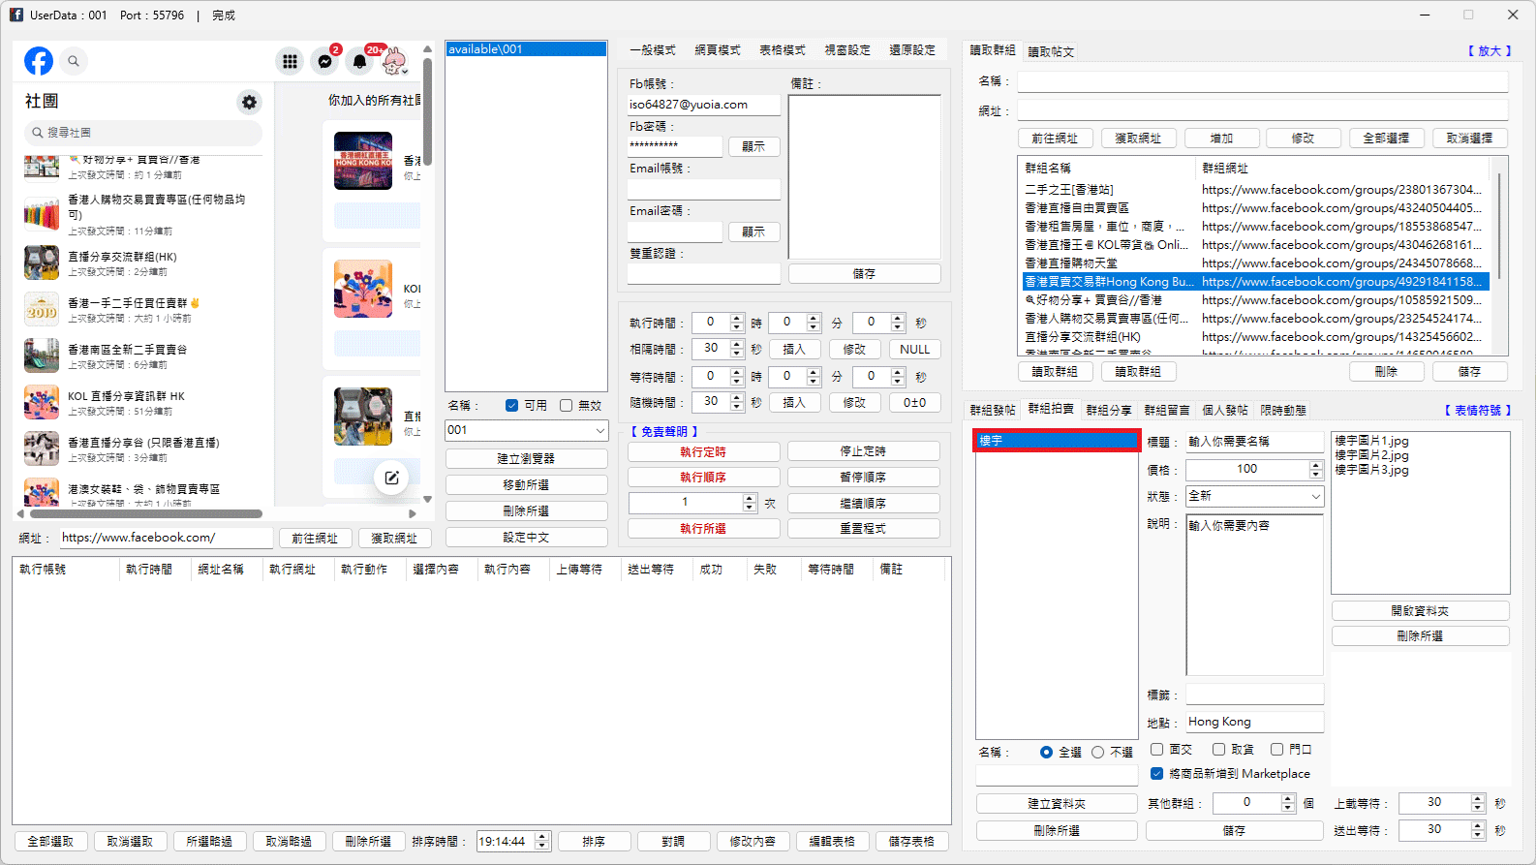
Task: Select the 全選 radio button
Action: (x=1046, y=753)
